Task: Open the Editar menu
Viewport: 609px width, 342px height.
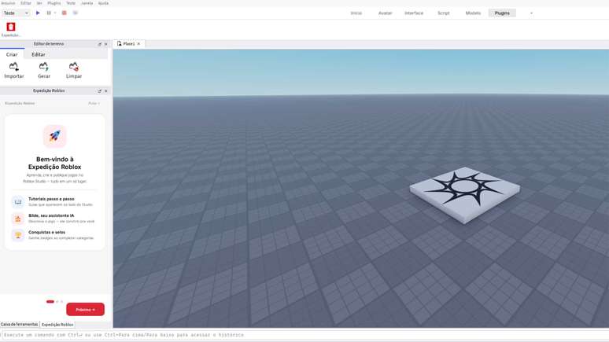Action: click(x=26, y=3)
